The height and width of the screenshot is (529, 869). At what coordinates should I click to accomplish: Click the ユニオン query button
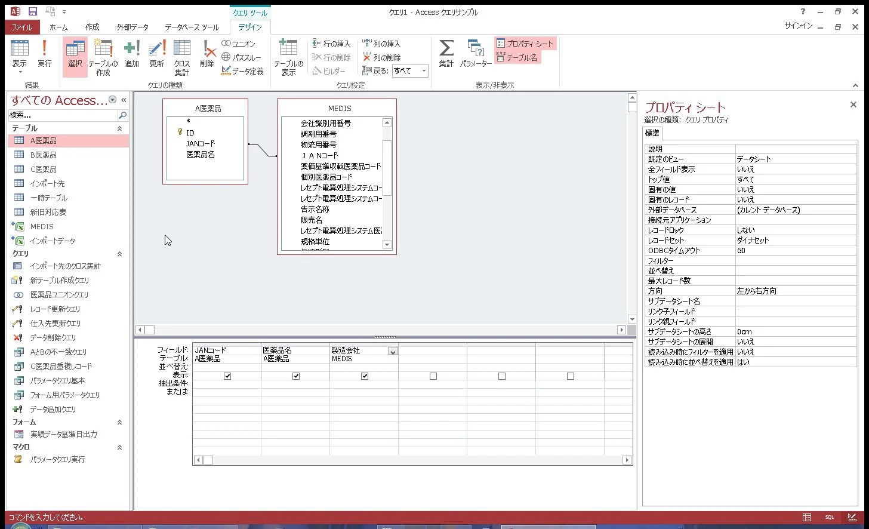click(238, 44)
